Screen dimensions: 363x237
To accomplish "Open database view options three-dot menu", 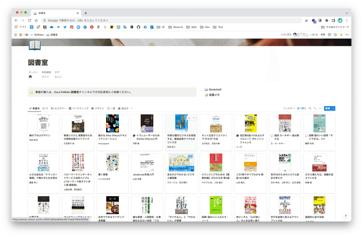I will (x=320, y=108).
